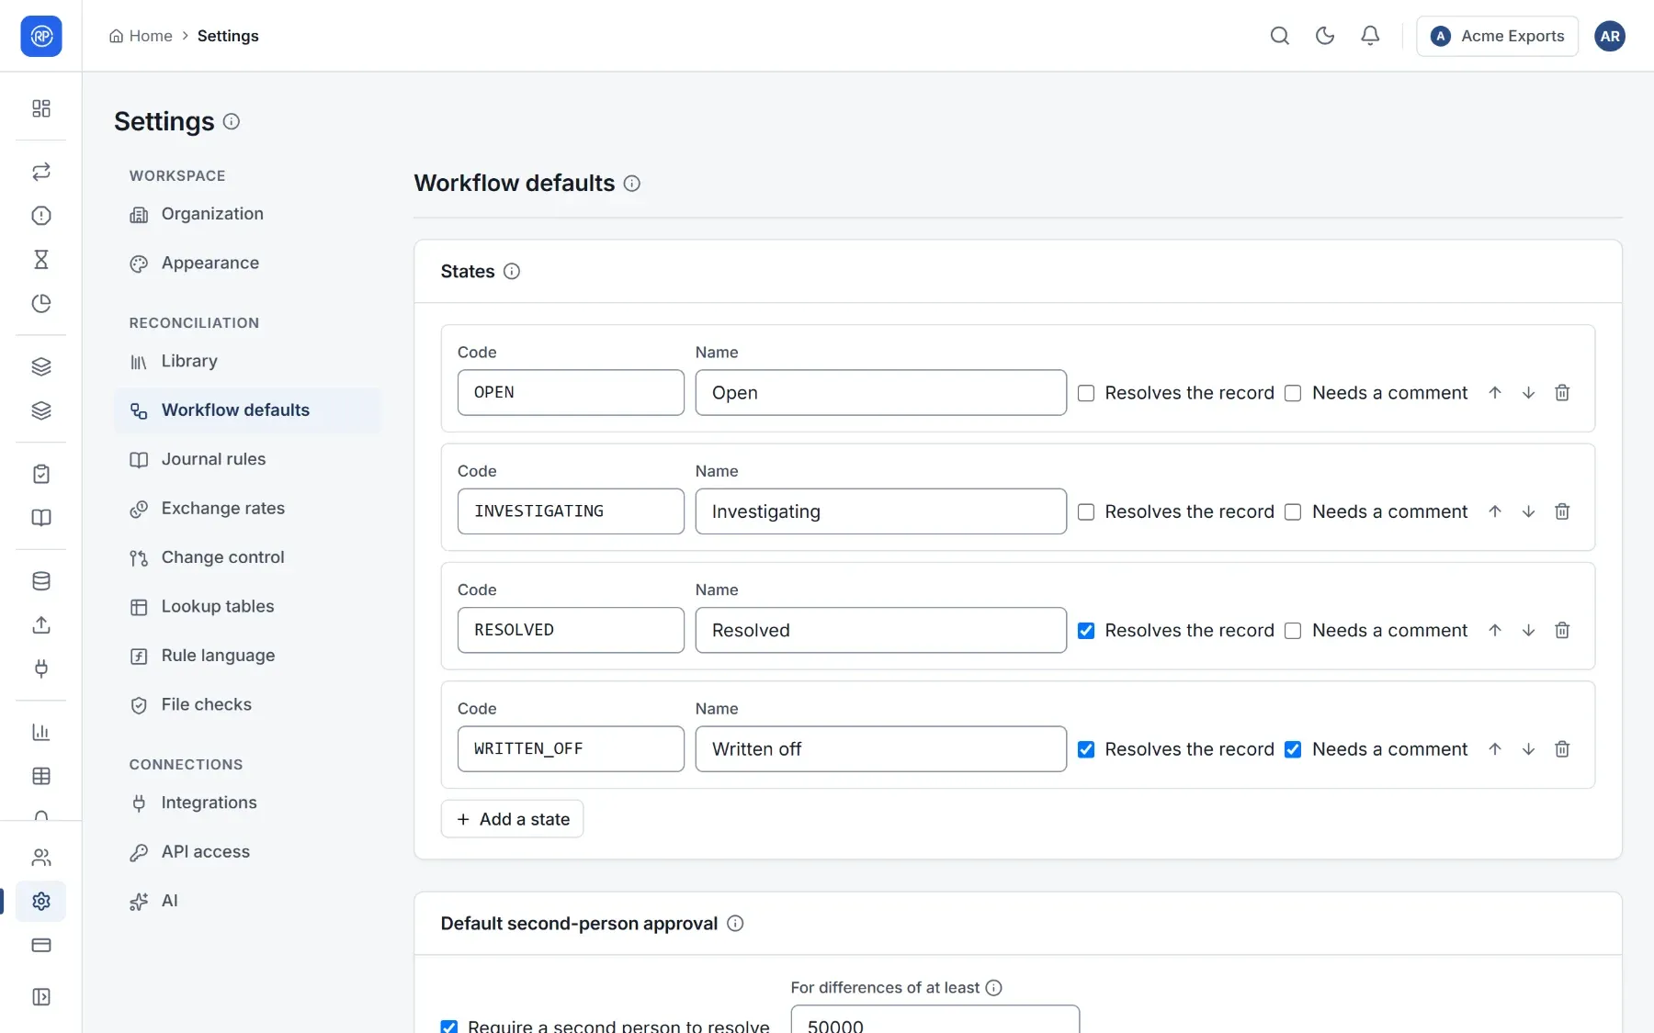
Task: Open the pie chart icon in left rail
Action: (41, 303)
